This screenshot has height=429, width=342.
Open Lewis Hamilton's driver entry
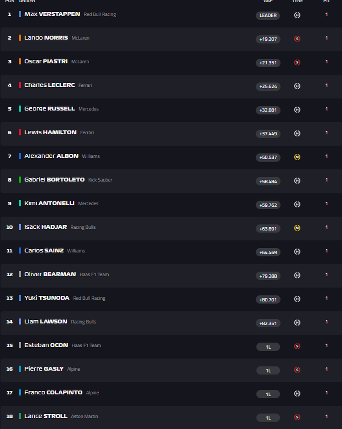(50, 132)
